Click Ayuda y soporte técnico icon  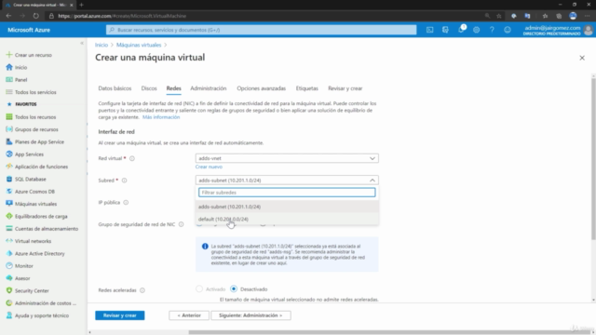pos(9,315)
